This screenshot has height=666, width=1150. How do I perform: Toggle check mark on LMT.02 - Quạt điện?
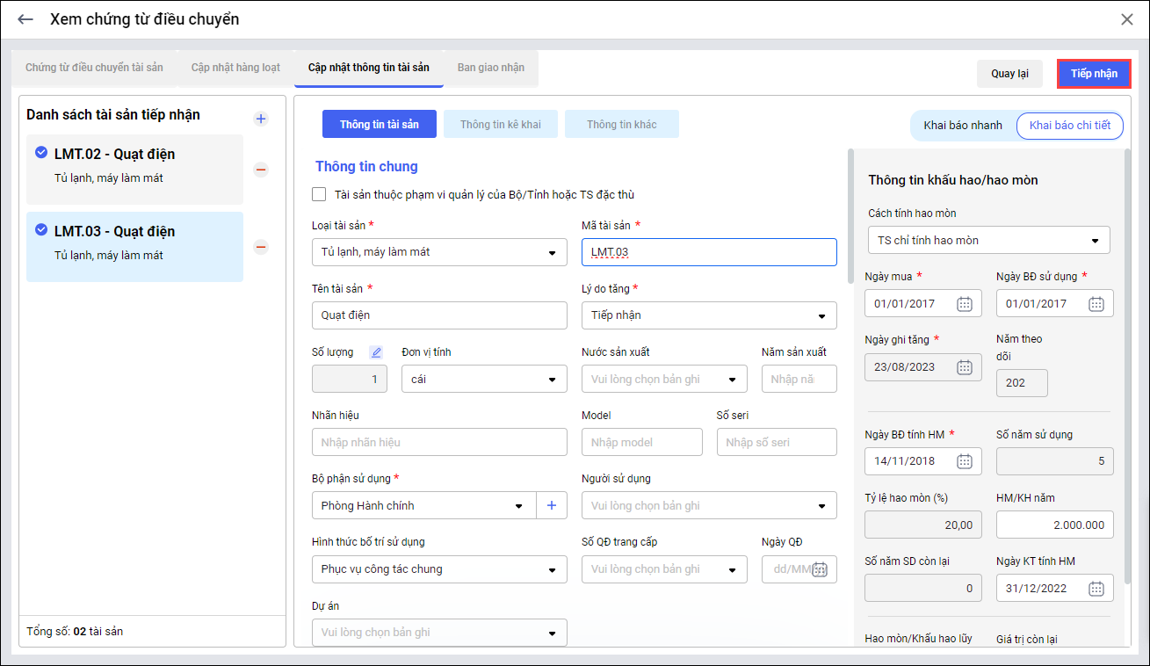click(41, 153)
